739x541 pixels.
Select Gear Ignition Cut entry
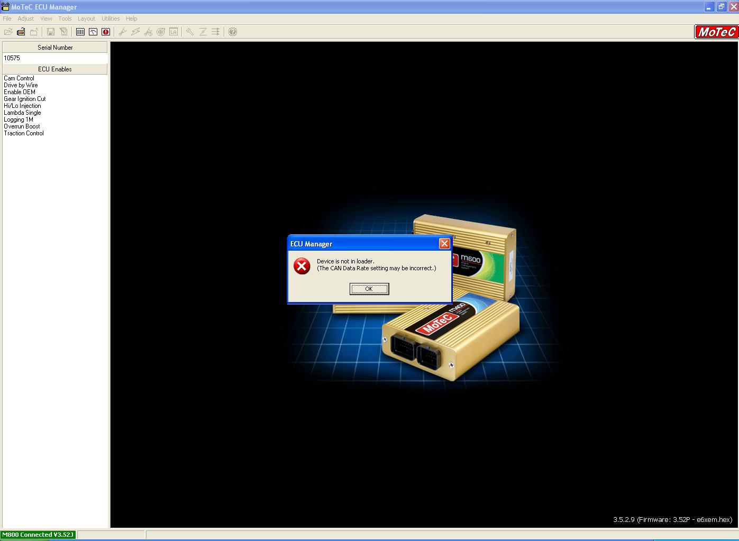pyautogui.click(x=25, y=99)
